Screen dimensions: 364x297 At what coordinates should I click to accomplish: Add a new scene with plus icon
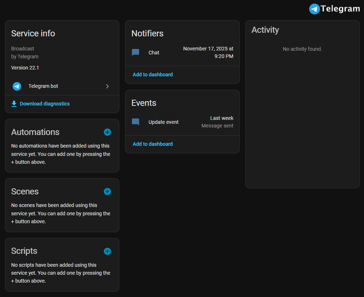(x=107, y=192)
